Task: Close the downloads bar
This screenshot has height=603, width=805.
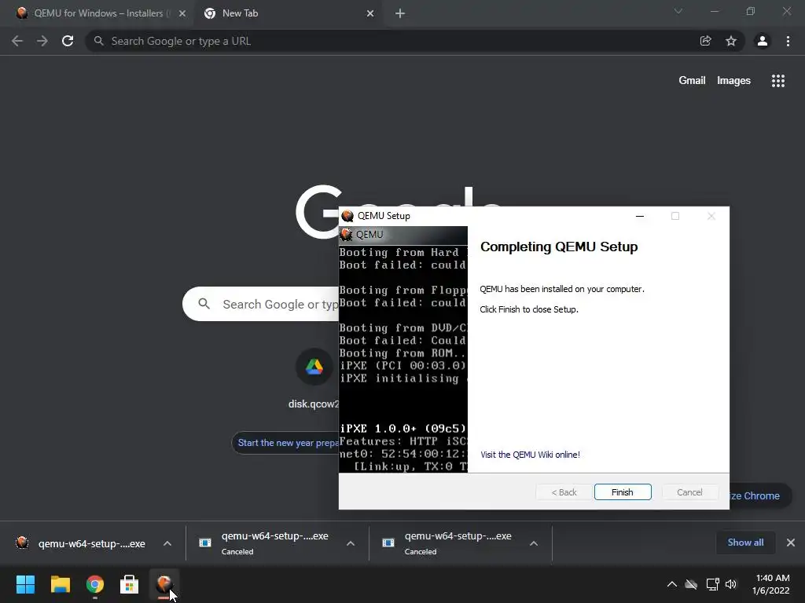Action: (791, 543)
